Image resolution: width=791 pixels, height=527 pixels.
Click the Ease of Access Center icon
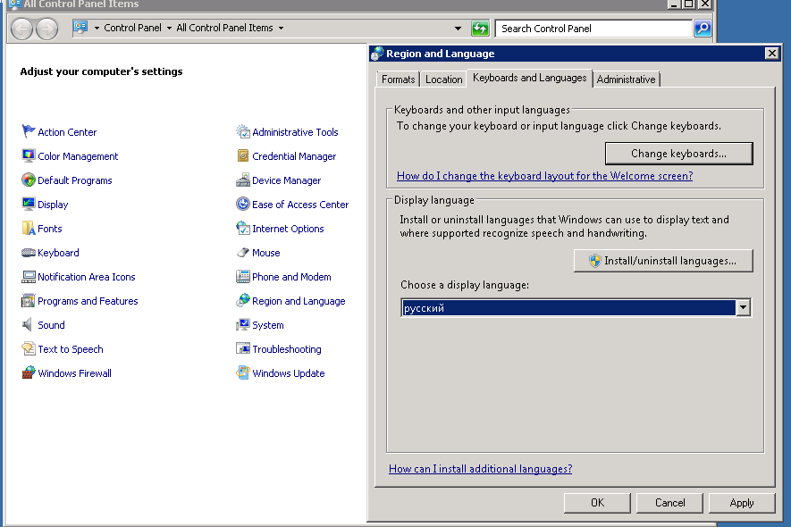pyautogui.click(x=243, y=204)
